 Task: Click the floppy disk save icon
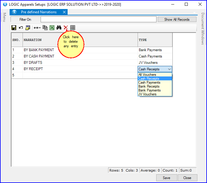pos(14,28)
